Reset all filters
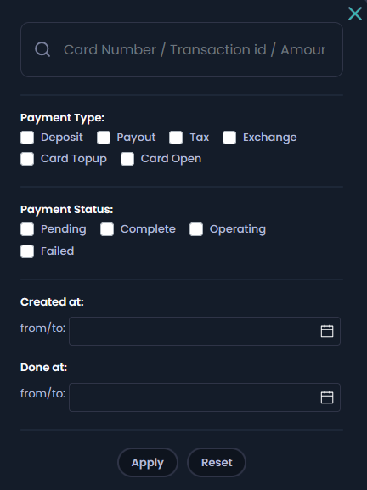This screenshot has height=490, width=367. (217, 463)
